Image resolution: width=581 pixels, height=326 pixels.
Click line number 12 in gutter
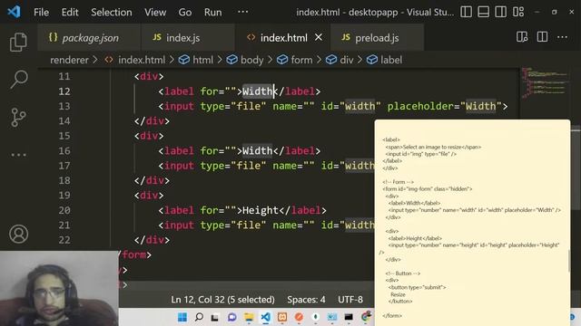point(64,91)
